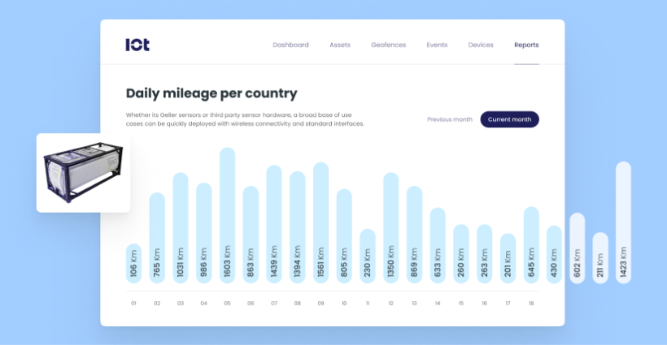Select the 645 Km bar
This screenshot has height=345, width=667.
pos(531,244)
